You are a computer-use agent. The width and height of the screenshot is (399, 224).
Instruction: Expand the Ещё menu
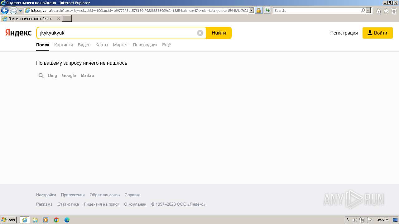click(166, 45)
